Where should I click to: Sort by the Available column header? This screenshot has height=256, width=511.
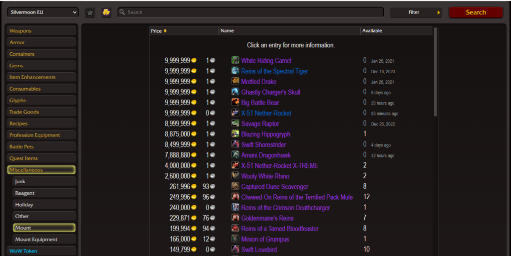pos(397,31)
